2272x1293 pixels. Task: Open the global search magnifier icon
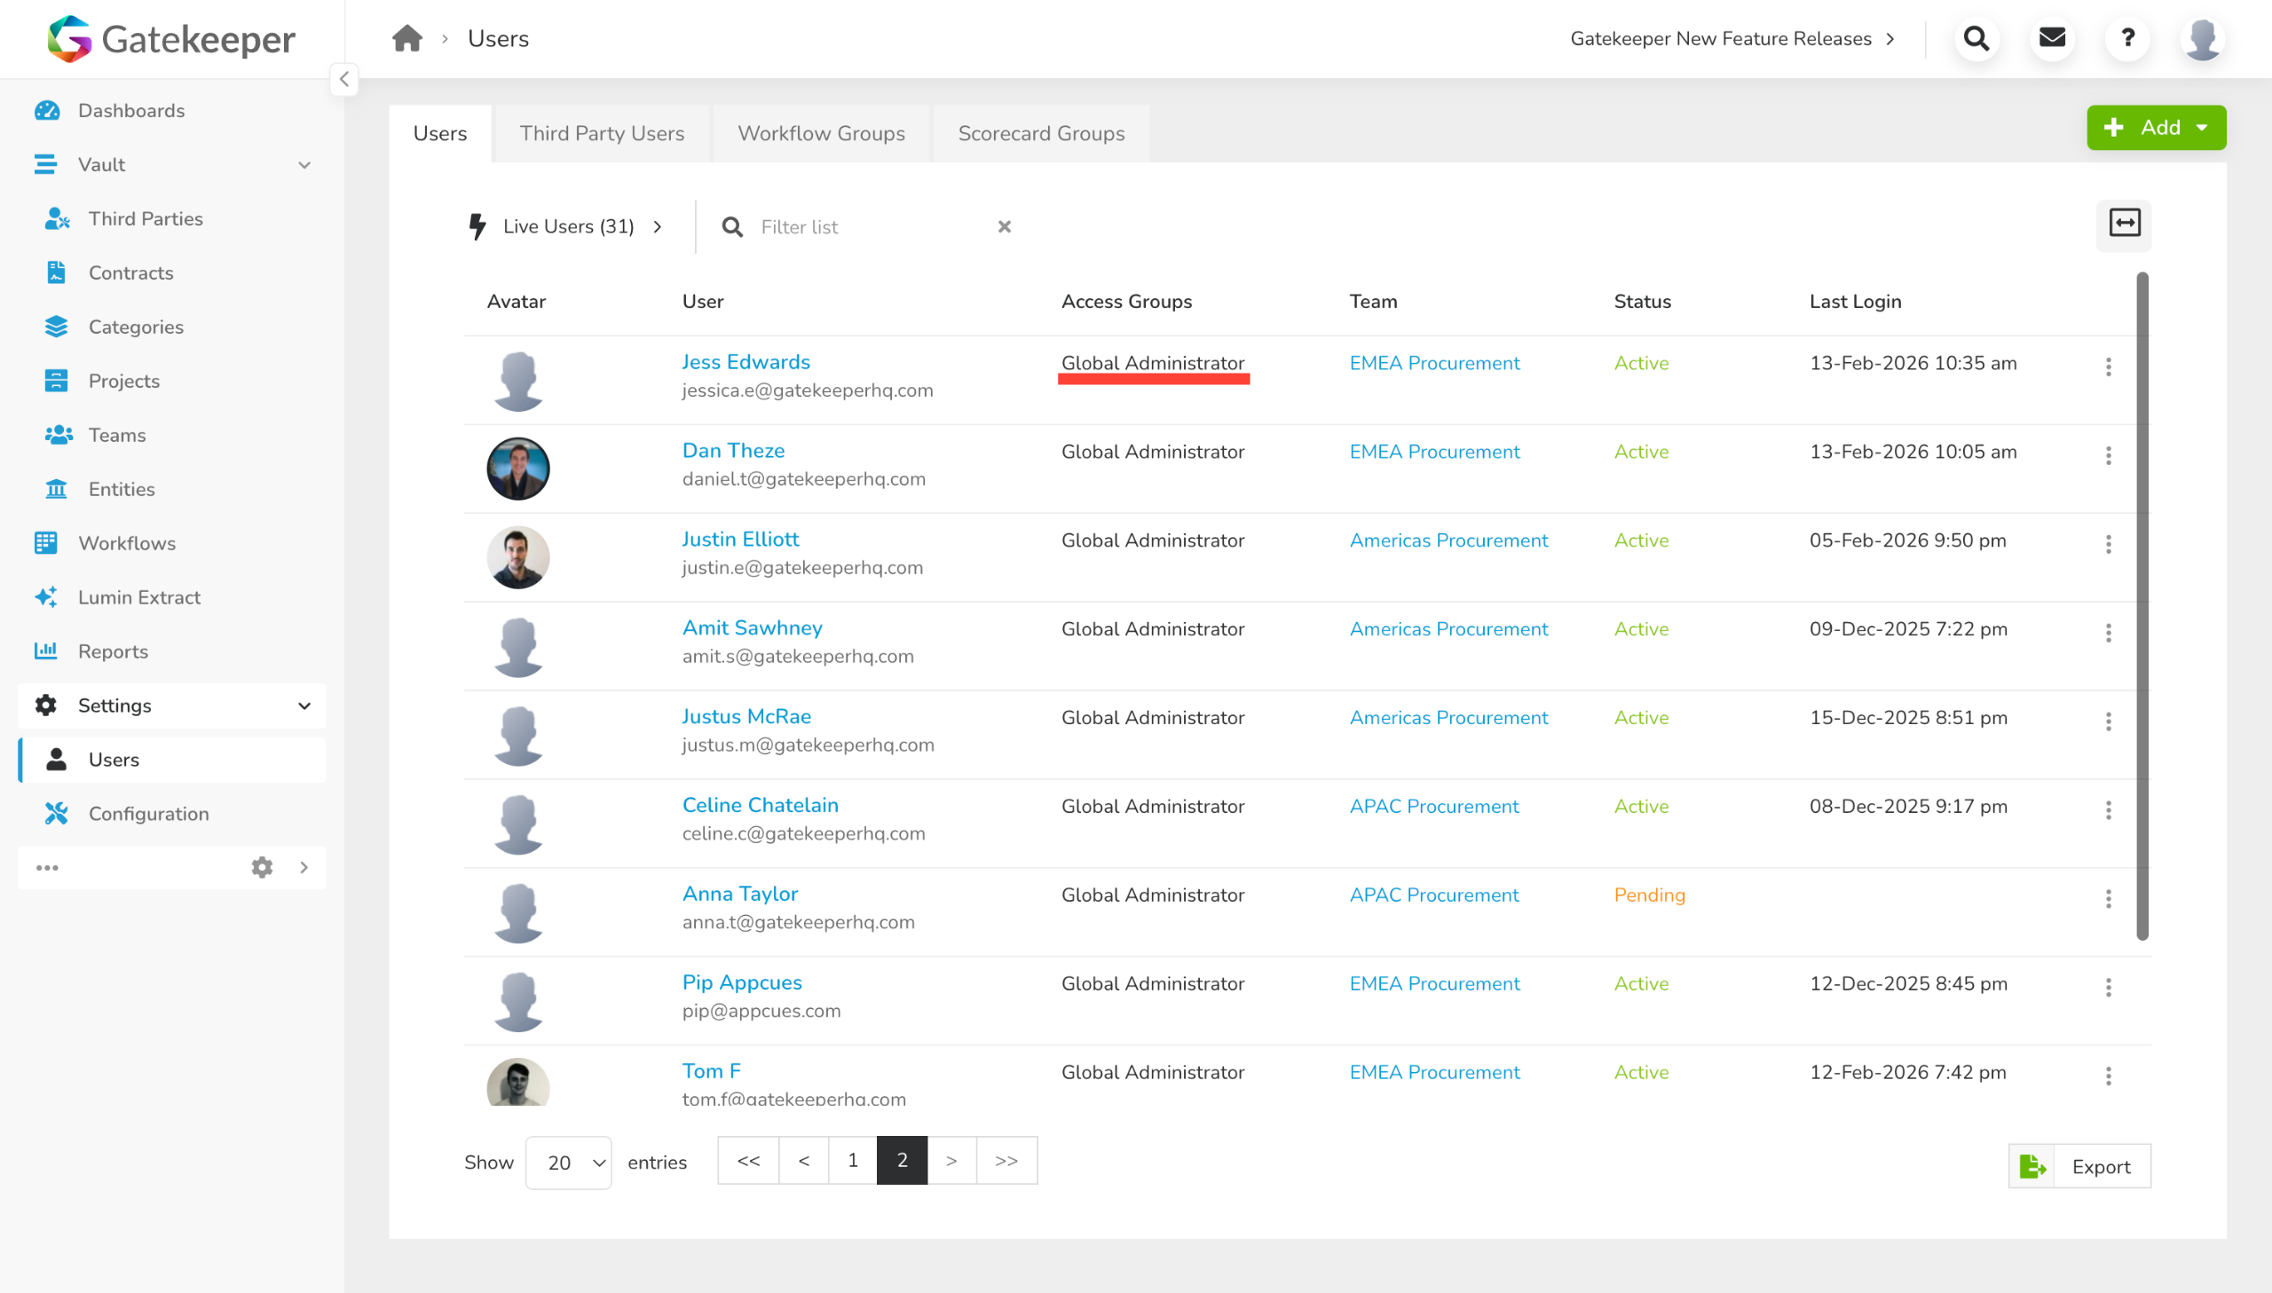click(x=1976, y=38)
